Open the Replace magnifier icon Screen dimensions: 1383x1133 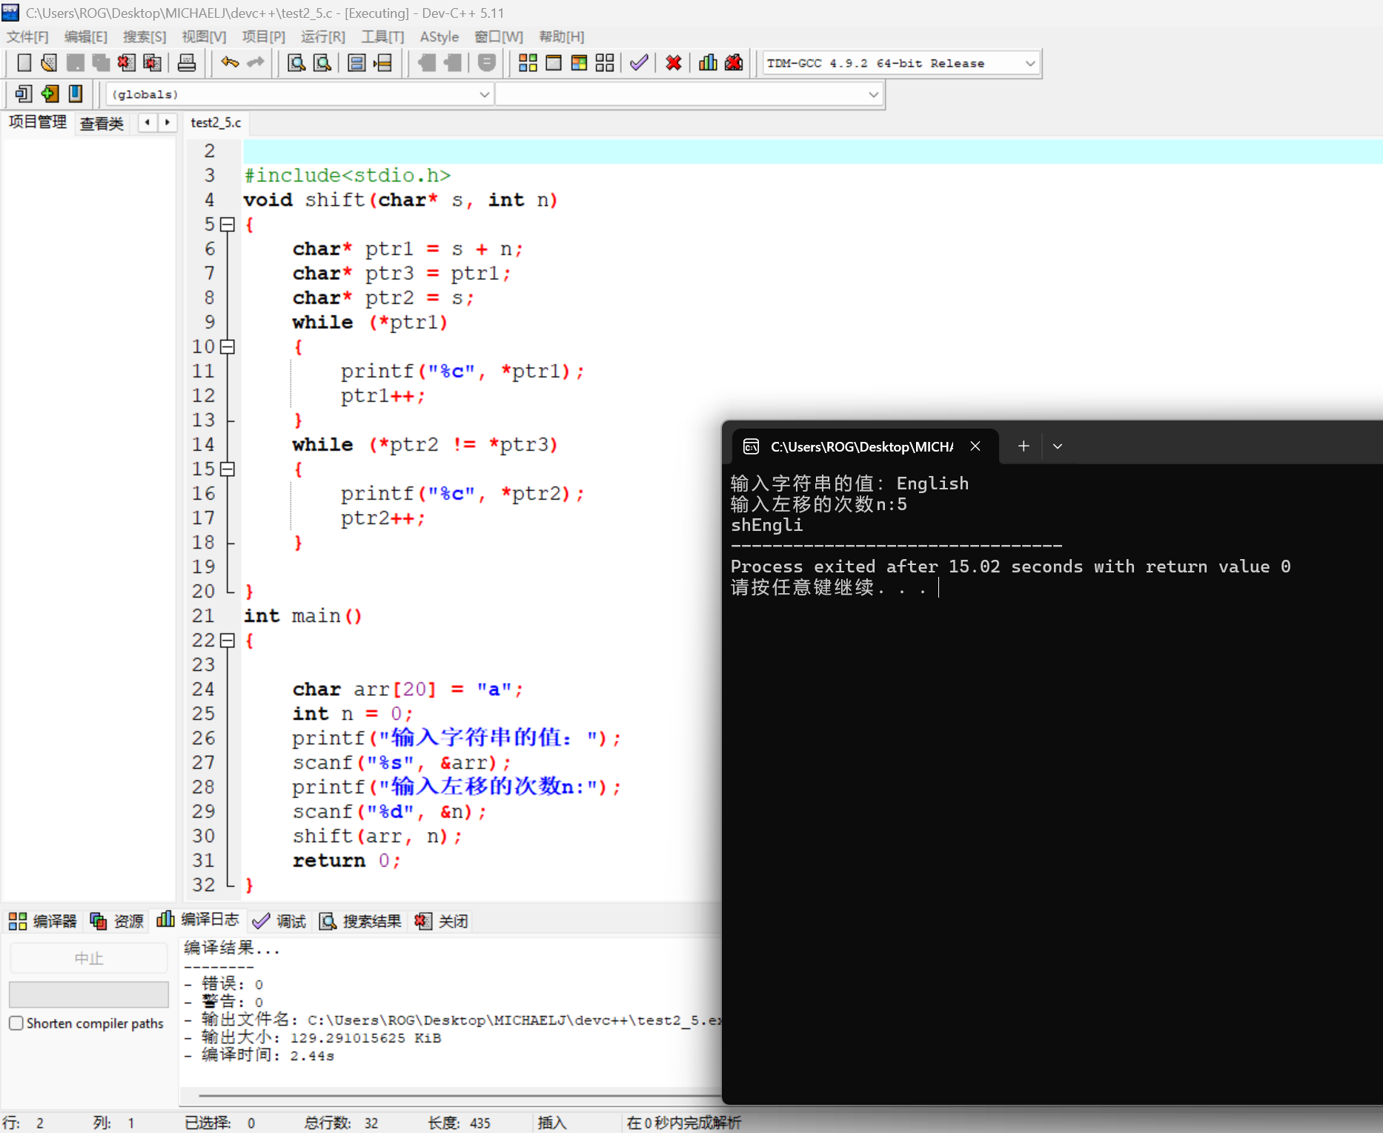tap(322, 63)
